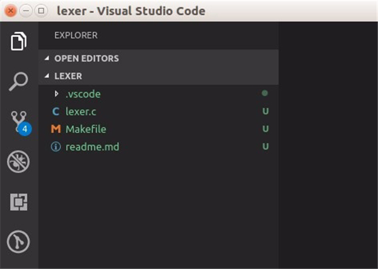378x269 pixels.
Task: Click the git branch circle icon at the bottom
Action: [18, 241]
